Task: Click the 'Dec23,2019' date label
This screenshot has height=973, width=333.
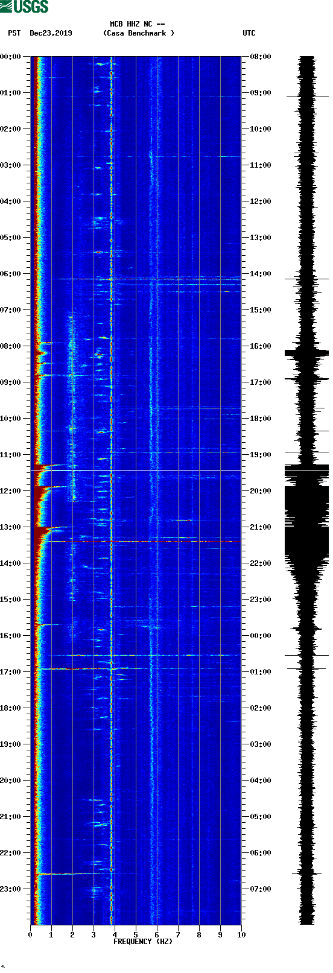Action: (x=51, y=33)
